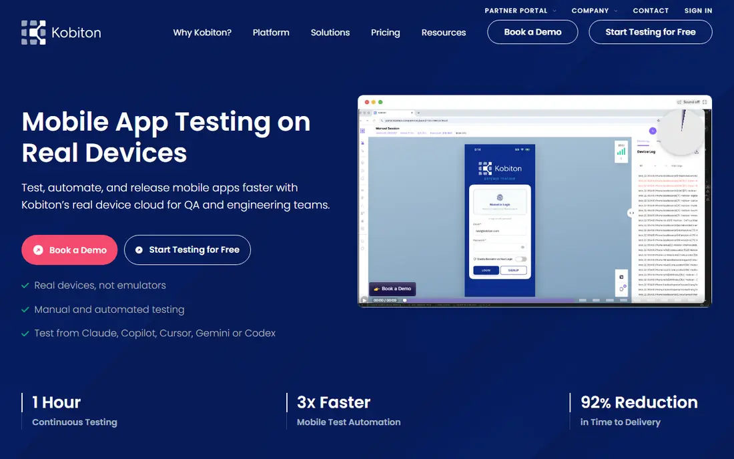Click Start Testing for Free in the navigation bar
Image resolution: width=734 pixels, height=459 pixels.
pos(651,32)
